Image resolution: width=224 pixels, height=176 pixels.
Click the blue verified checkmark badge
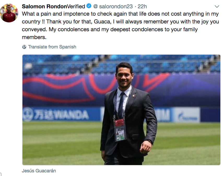click(89, 6)
